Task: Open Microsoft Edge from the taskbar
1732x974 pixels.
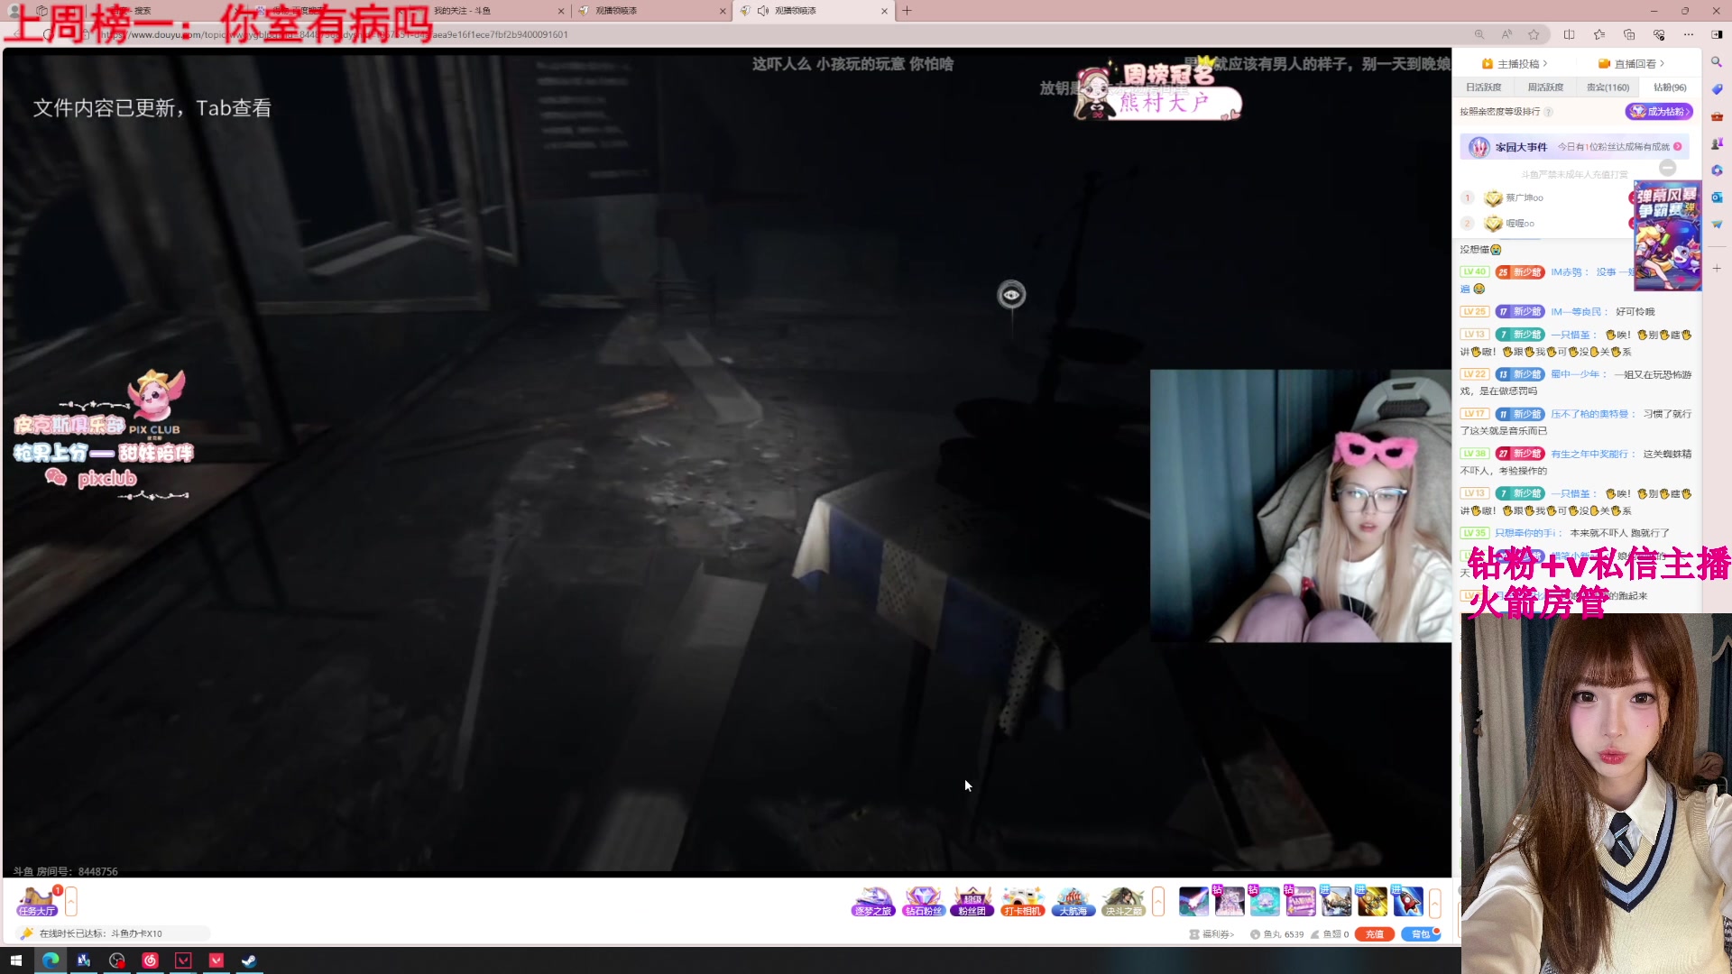Action: (50, 960)
